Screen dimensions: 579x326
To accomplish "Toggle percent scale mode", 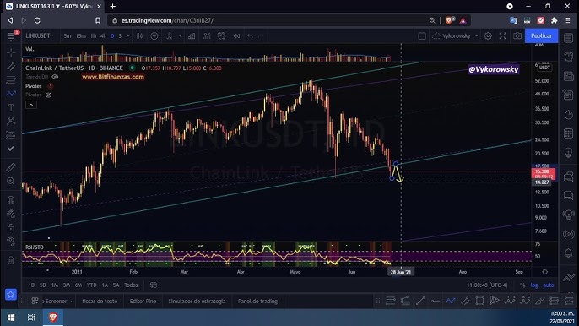I will coord(522,285).
